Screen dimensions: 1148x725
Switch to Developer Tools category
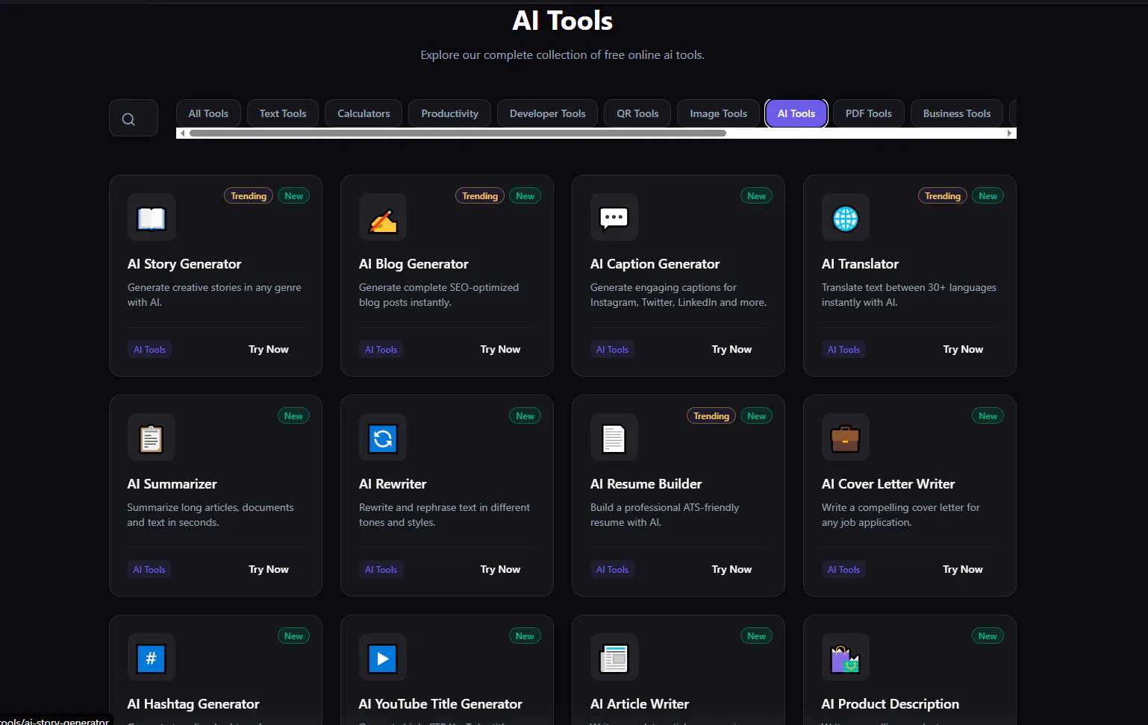point(547,113)
